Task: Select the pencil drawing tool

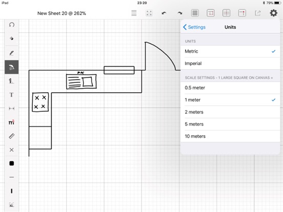Action: point(12,53)
